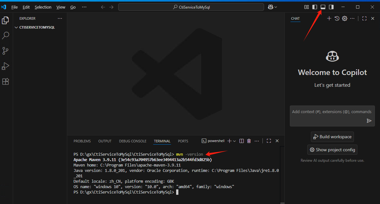Click the 'Maven home' output line

(x=127, y=165)
